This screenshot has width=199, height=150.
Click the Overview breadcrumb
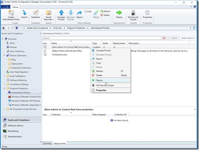click(x=58, y=28)
